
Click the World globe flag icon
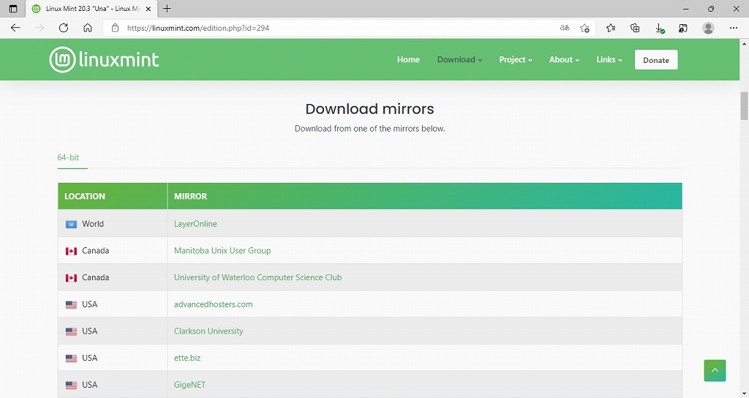[71, 224]
